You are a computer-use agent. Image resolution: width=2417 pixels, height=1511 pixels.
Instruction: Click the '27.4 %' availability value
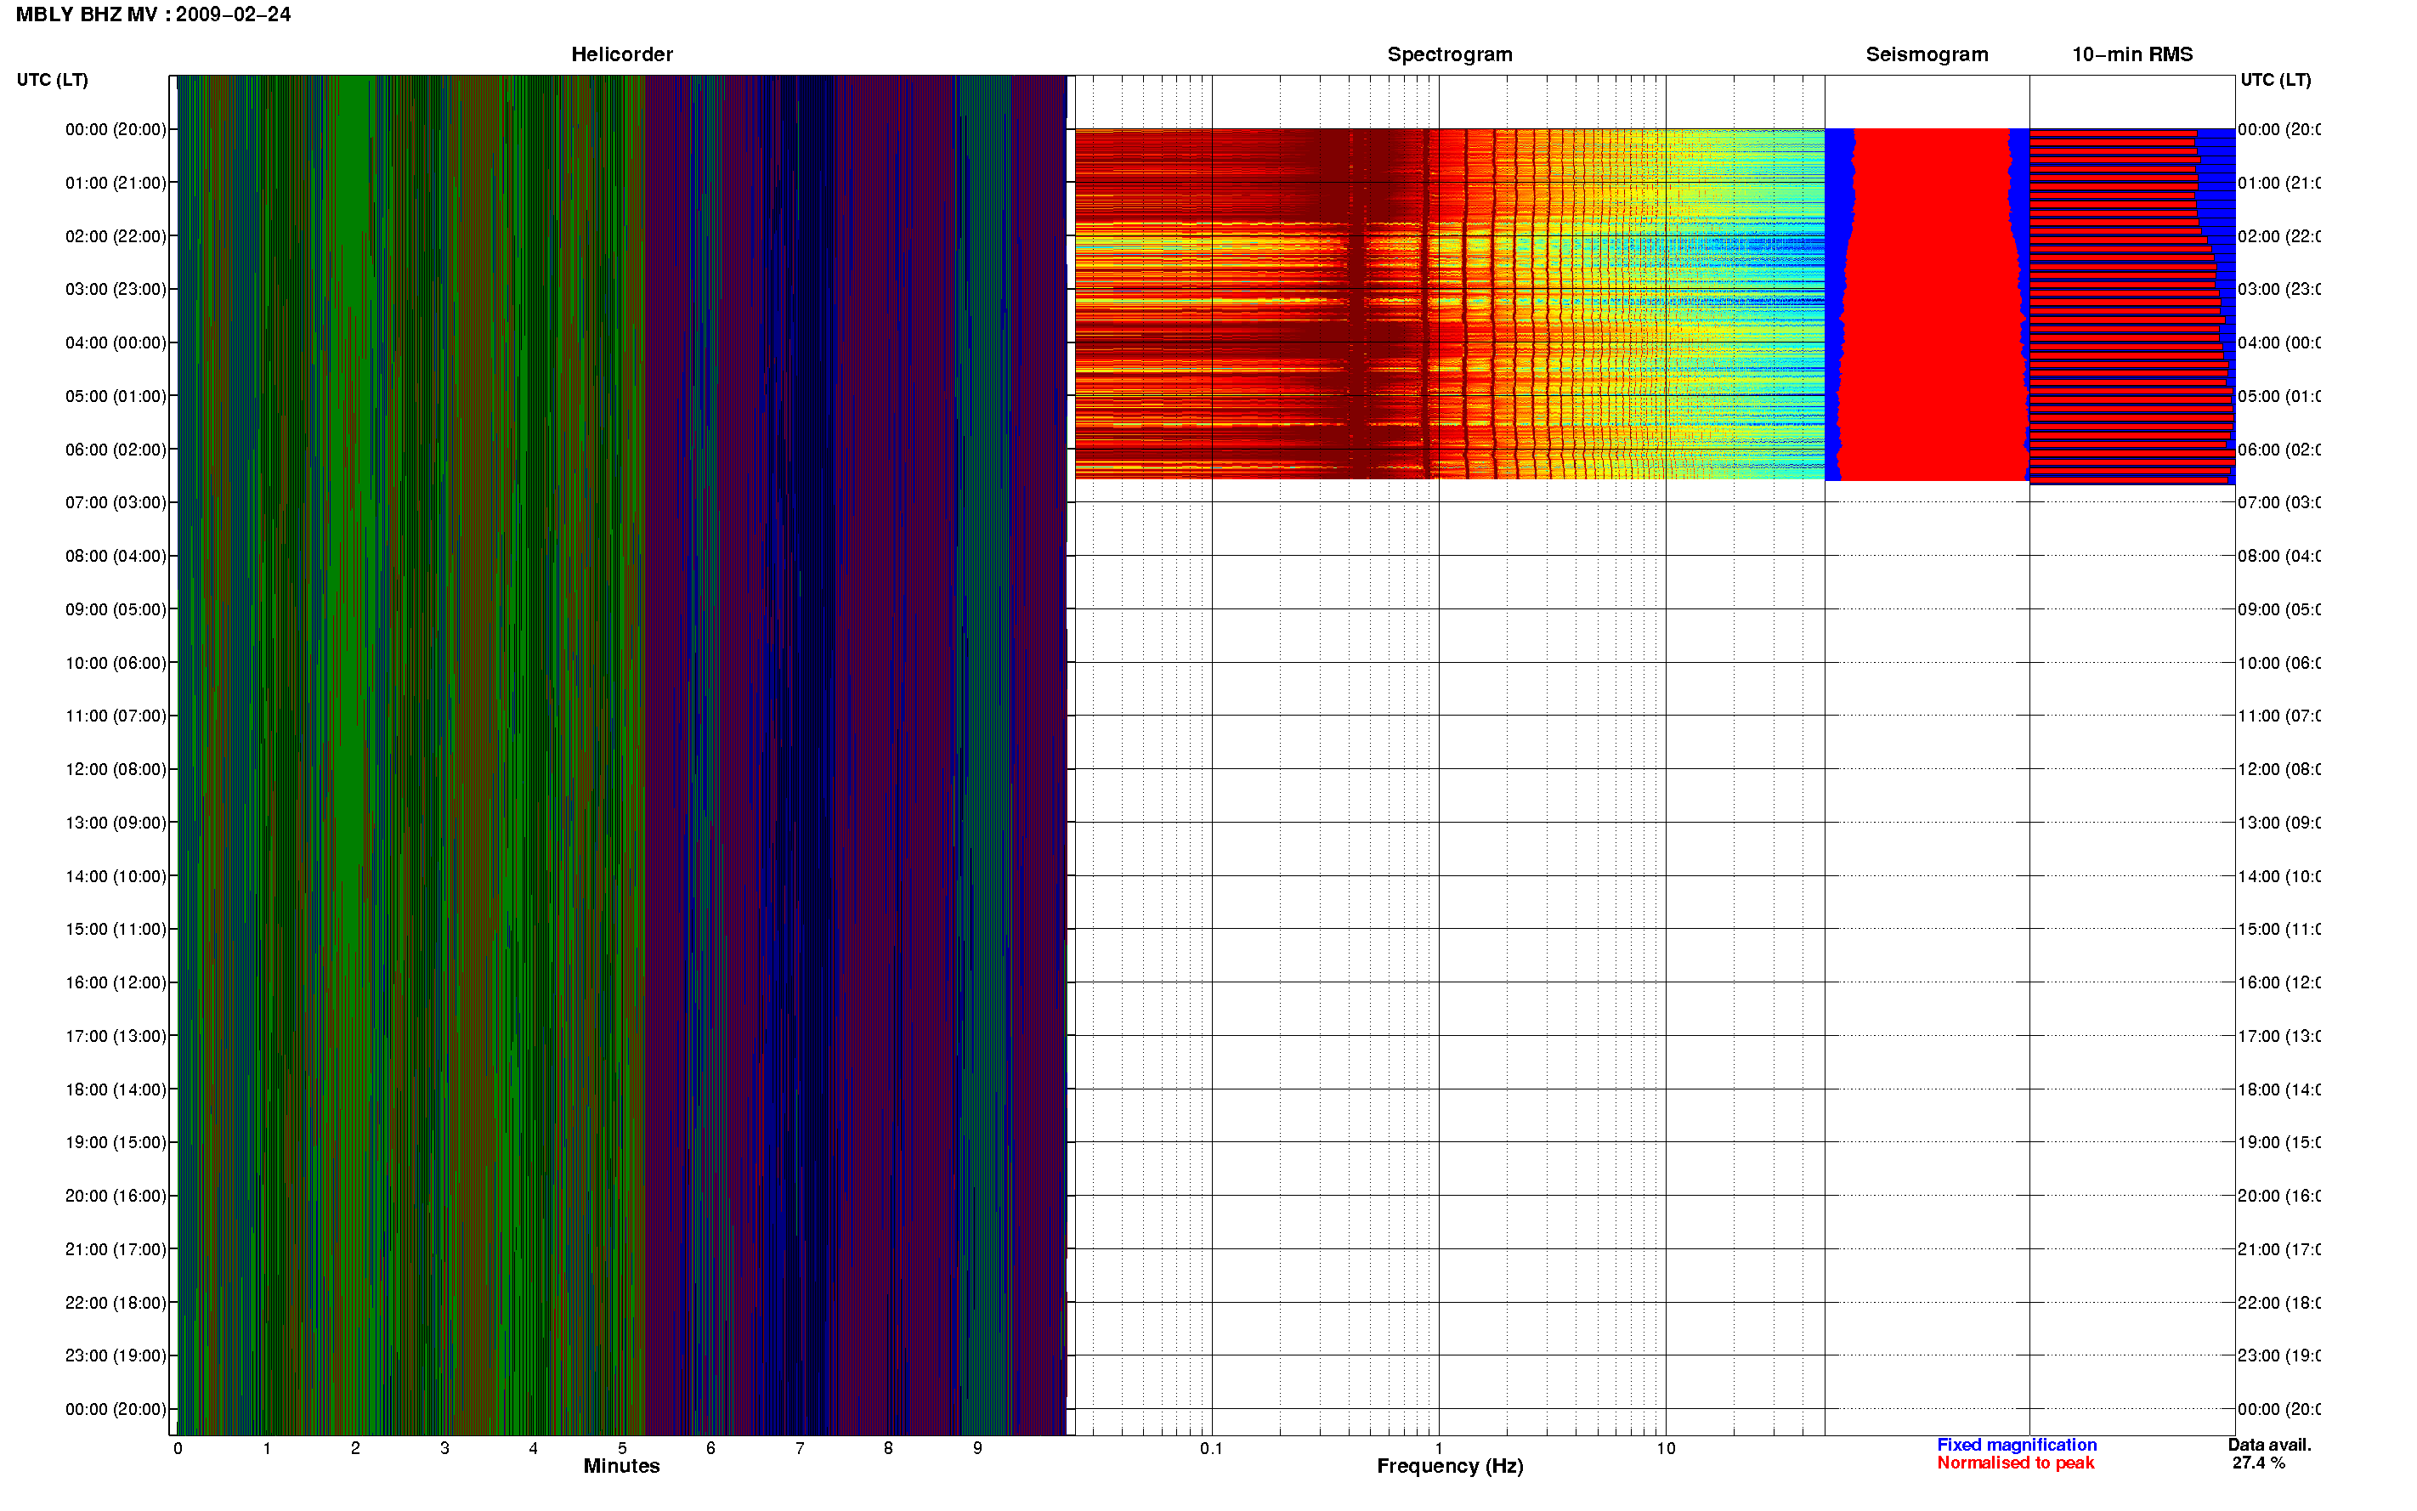(2258, 1463)
